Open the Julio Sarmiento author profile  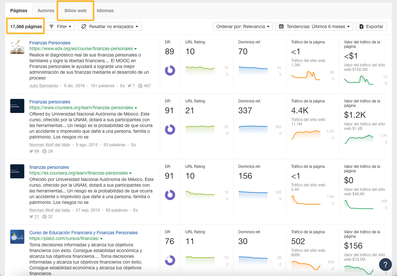(x=43, y=86)
